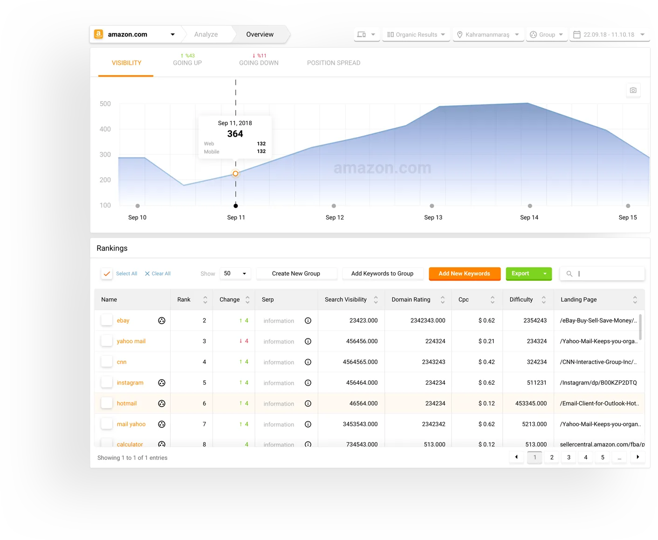658x540 pixels.
Task: Sort by Cpc column arrows
Action: pos(493,300)
